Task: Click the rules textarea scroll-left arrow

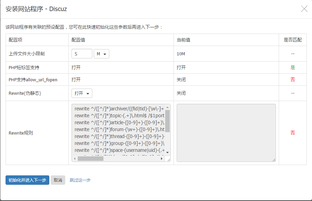Action: (75, 158)
